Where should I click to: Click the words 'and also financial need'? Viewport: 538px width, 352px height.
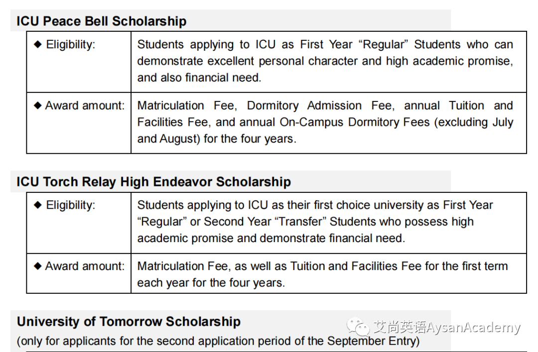click(198, 78)
